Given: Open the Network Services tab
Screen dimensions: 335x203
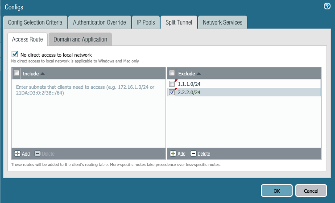Looking at the screenshot, I should coord(222,22).
